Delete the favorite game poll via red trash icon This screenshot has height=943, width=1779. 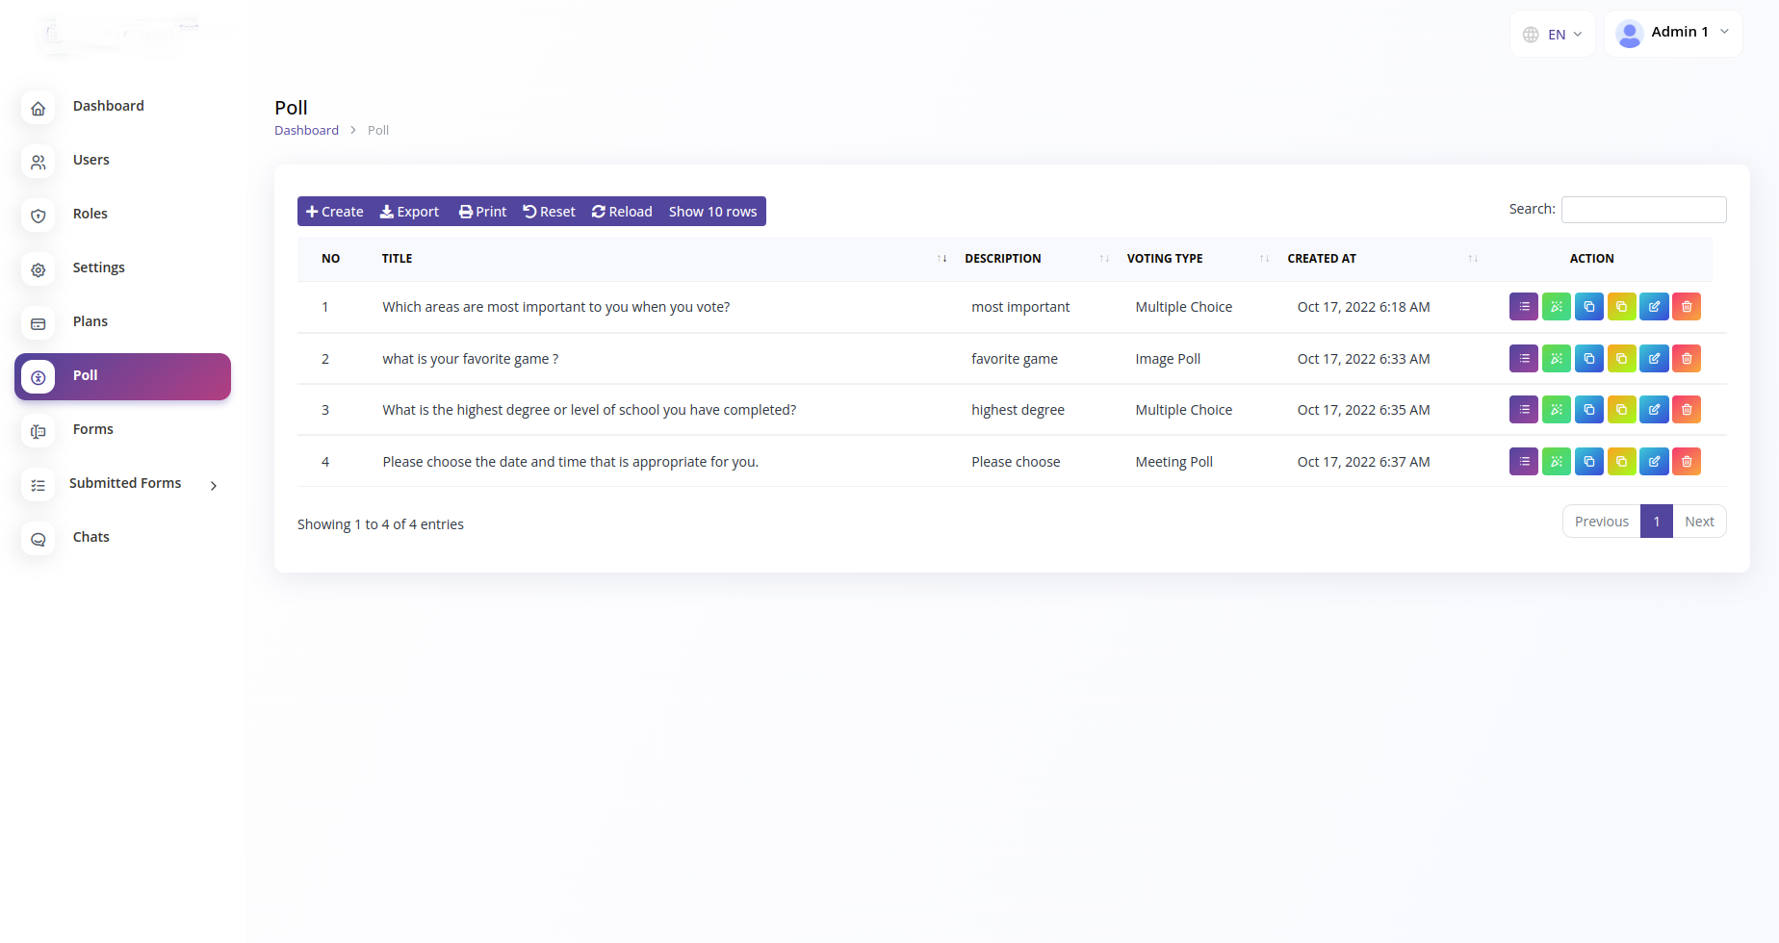pos(1687,359)
